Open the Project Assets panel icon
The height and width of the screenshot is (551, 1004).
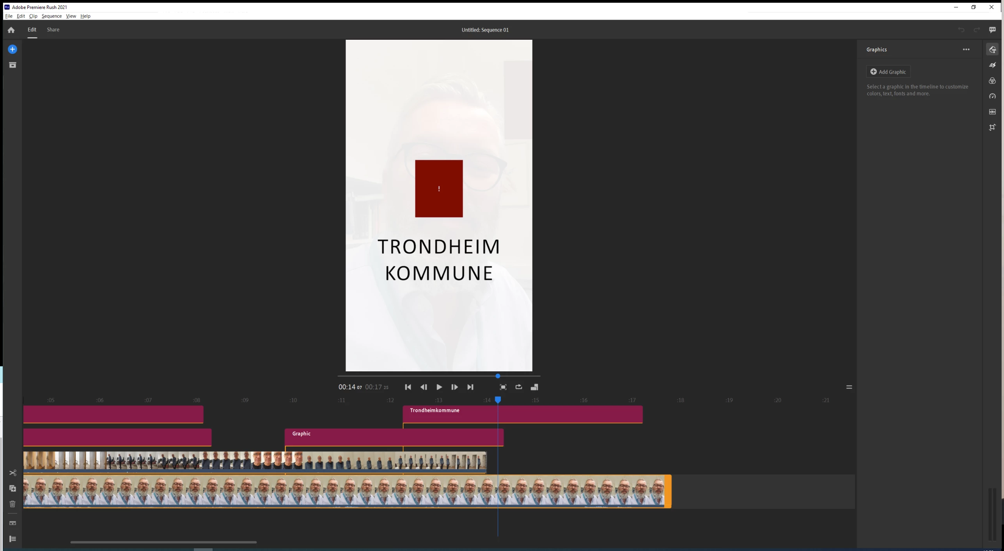pyautogui.click(x=12, y=65)
